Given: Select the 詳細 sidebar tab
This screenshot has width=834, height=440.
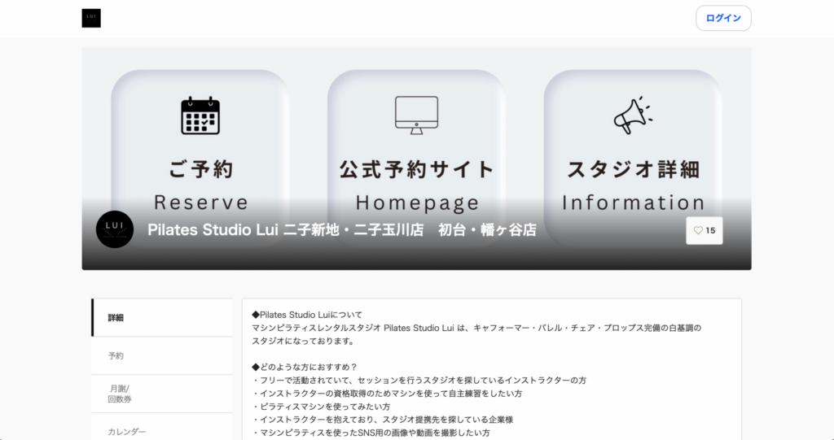Looking at the screenshot, I should pos(162,318).
